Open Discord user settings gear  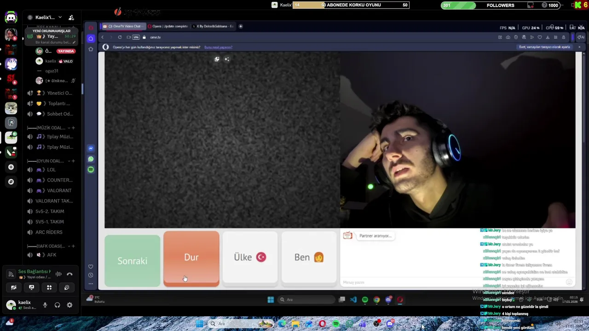(69, 305)
